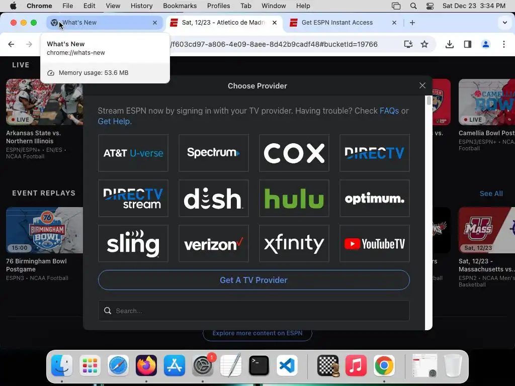Open TextEdit from the Dock

(231, 365)
